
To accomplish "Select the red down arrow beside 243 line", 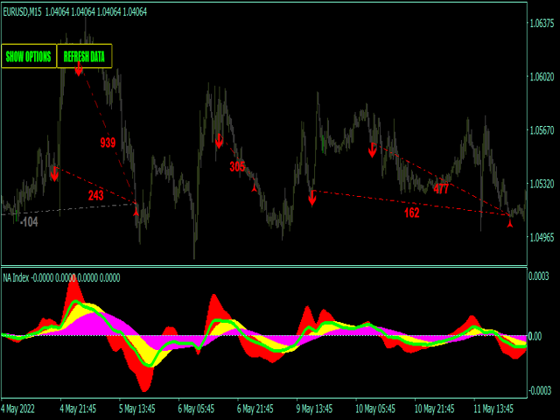I will 54,174.
